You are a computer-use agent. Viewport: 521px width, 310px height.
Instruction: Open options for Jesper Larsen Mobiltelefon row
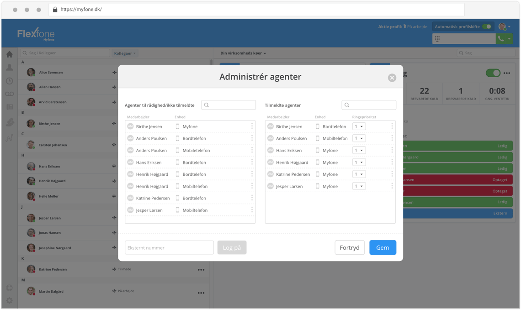(252, 210)
